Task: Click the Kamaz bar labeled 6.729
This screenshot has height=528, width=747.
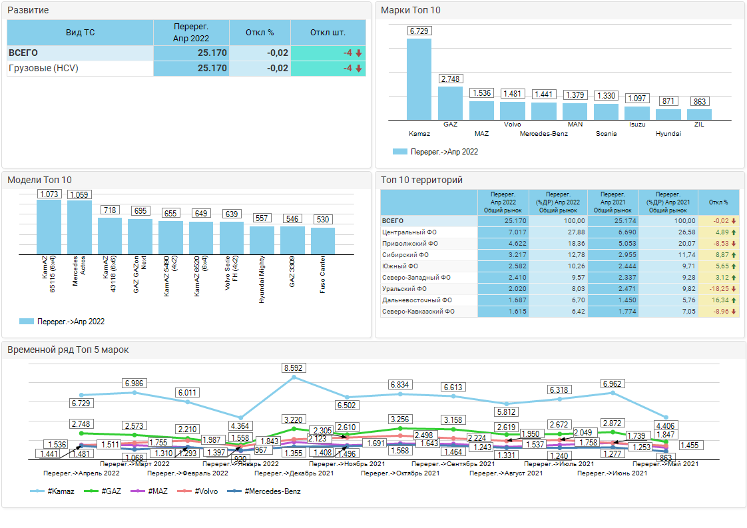Action: click(419, 79)
